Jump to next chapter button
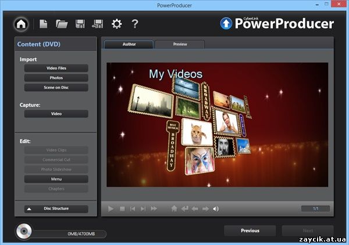This screenshot has width=349, height=245. point(143,209)
